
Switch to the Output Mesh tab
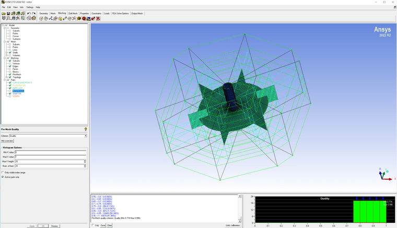137,14
